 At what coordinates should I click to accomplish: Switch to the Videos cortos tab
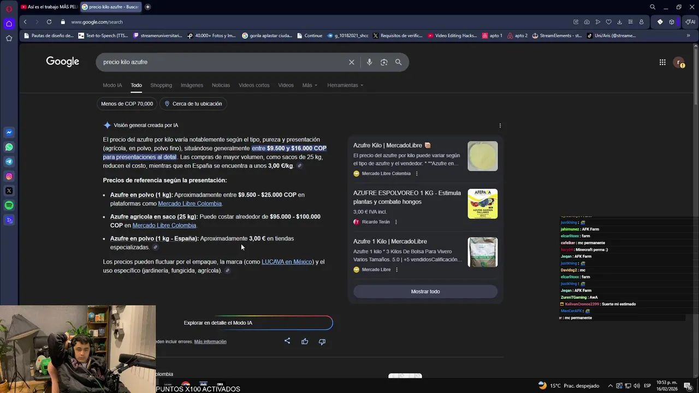point(254,85)
